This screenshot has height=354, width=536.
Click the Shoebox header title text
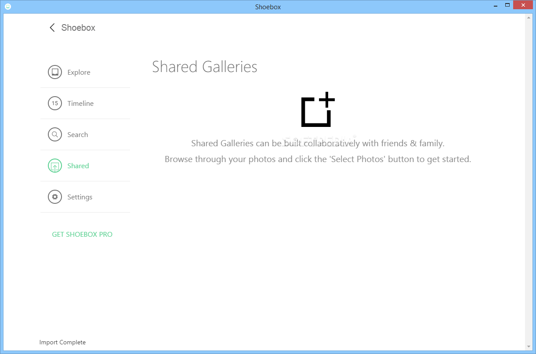(x=78, y=28)
